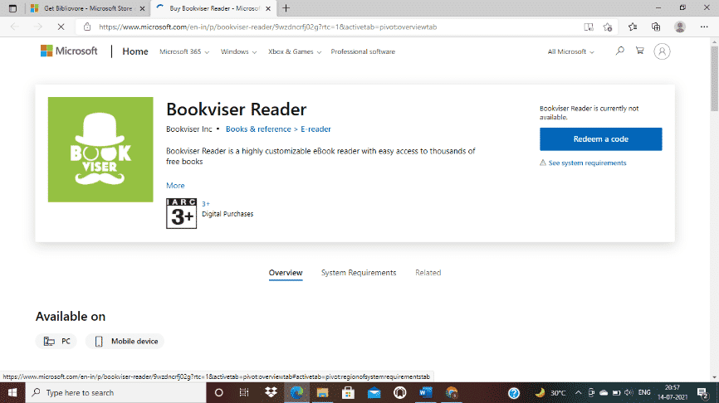Switch to Related tab
Screen dimensions: 719x403
tap(428, 273)
